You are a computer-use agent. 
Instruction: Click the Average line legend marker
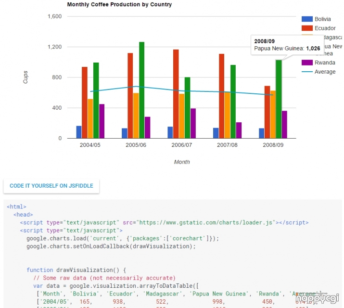tap(307, 72)
